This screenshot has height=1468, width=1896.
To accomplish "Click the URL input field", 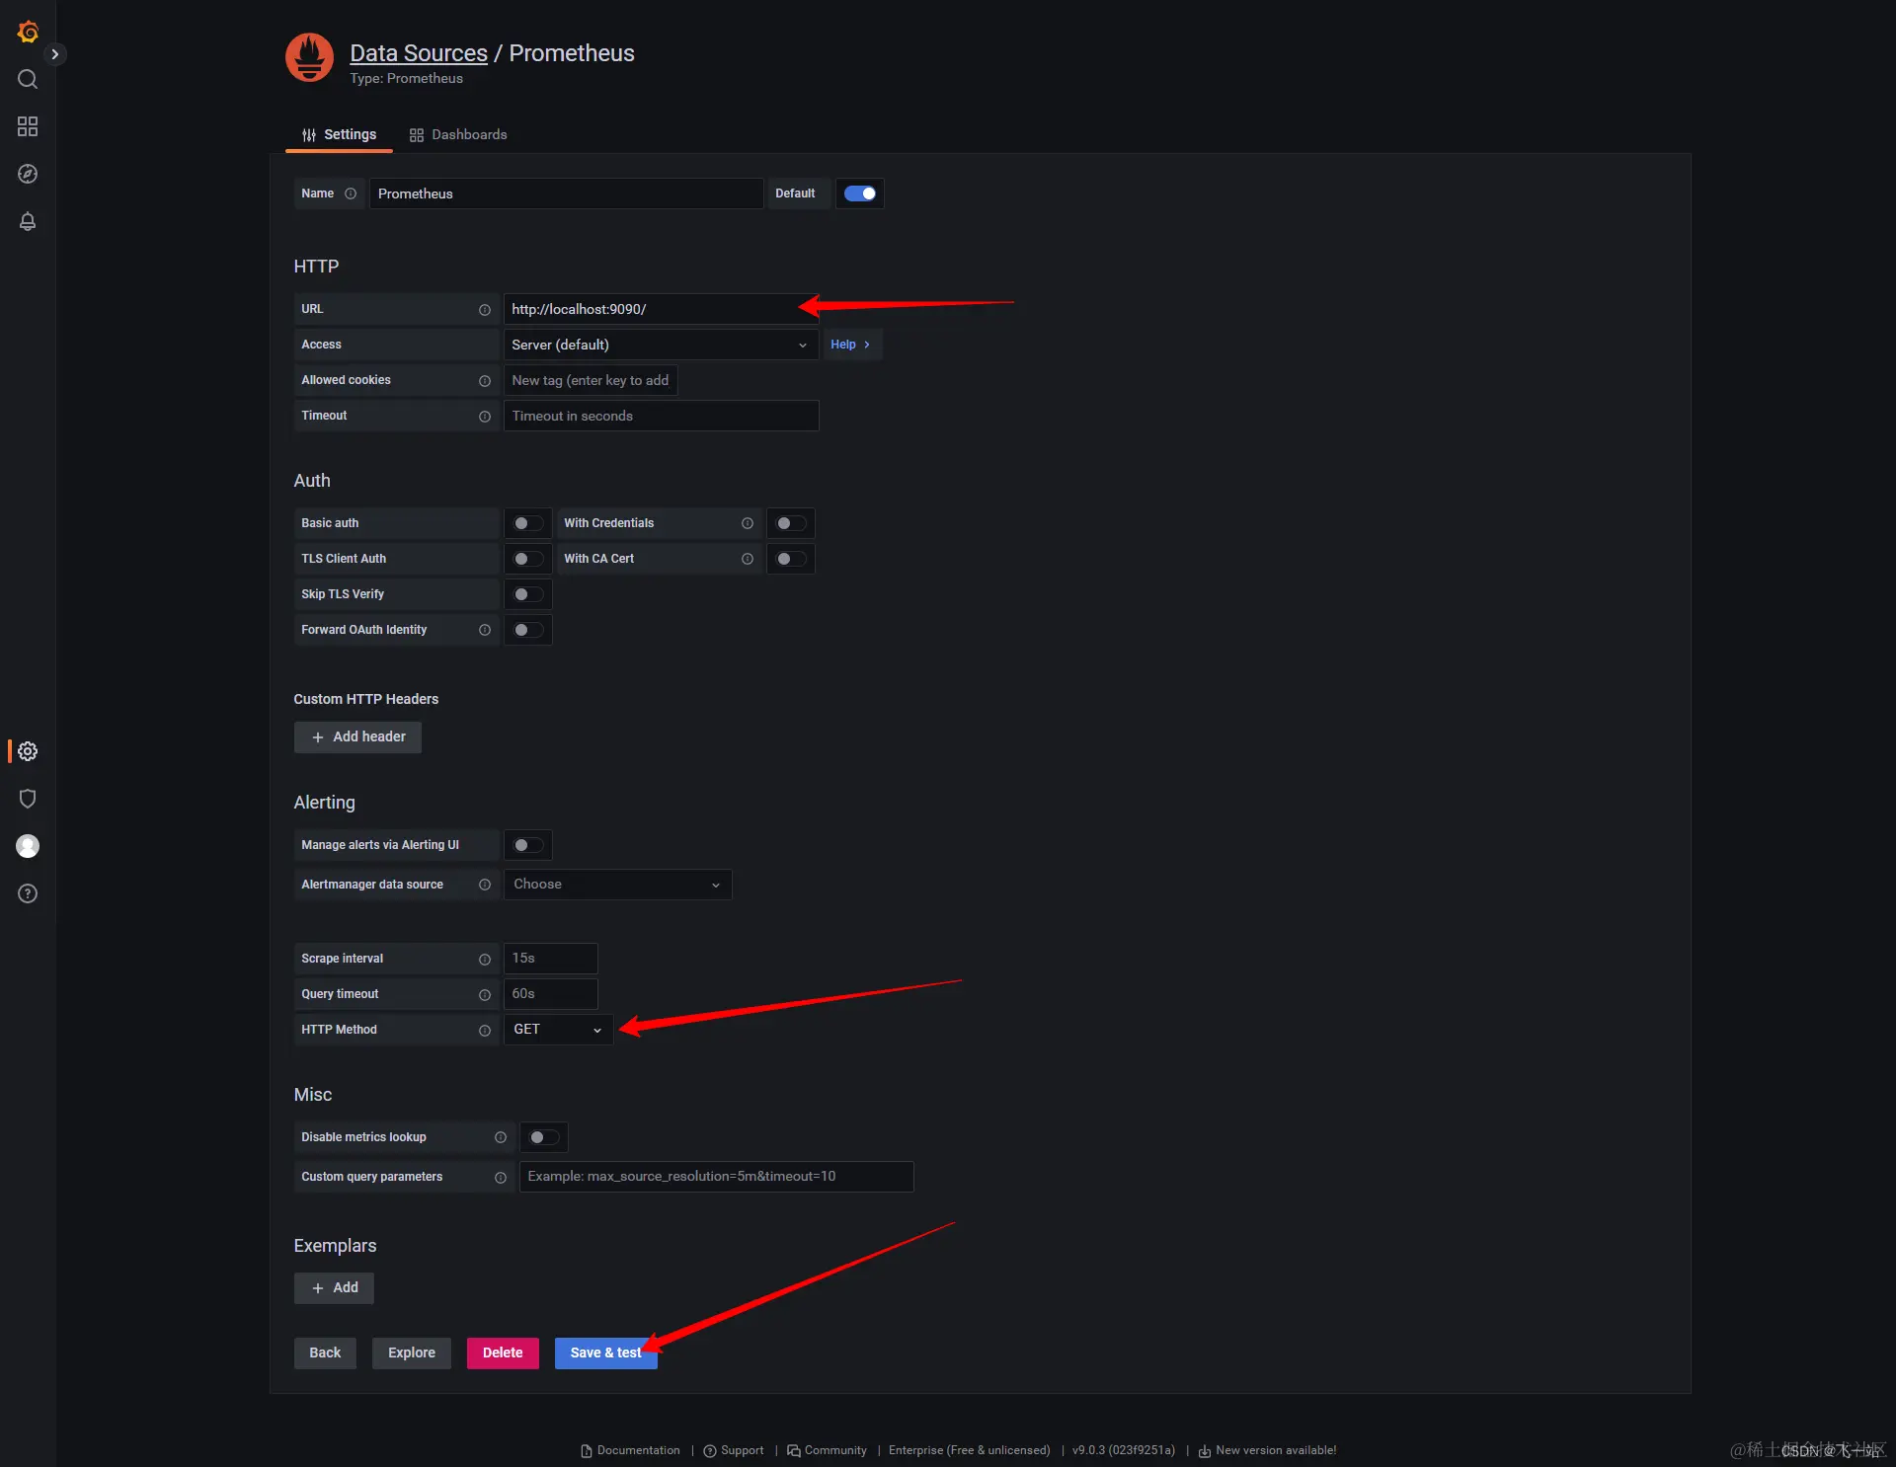I will (652, 309).
